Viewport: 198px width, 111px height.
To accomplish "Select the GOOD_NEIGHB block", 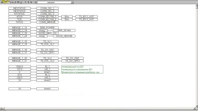I will click(64, 36).
